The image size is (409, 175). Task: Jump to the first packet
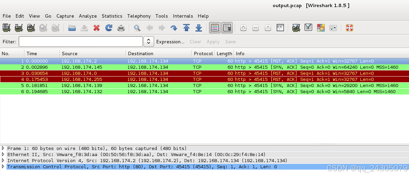click(186, 28)
